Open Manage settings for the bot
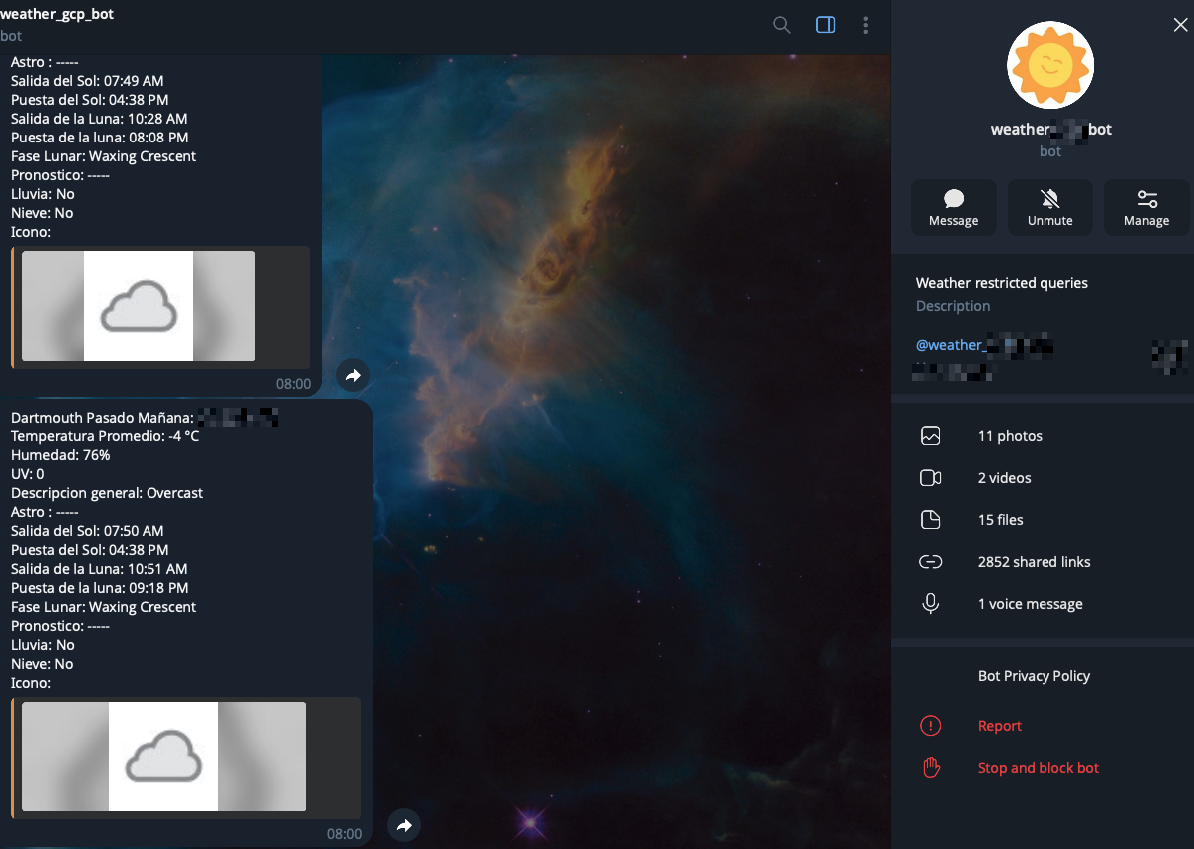1194x849 pixels. [1146, 207]
